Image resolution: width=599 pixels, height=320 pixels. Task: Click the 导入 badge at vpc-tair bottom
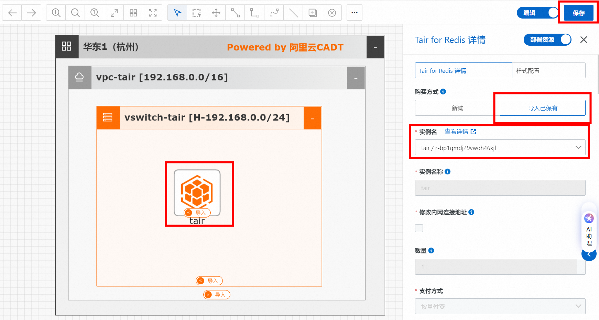[x=217, y=295]
